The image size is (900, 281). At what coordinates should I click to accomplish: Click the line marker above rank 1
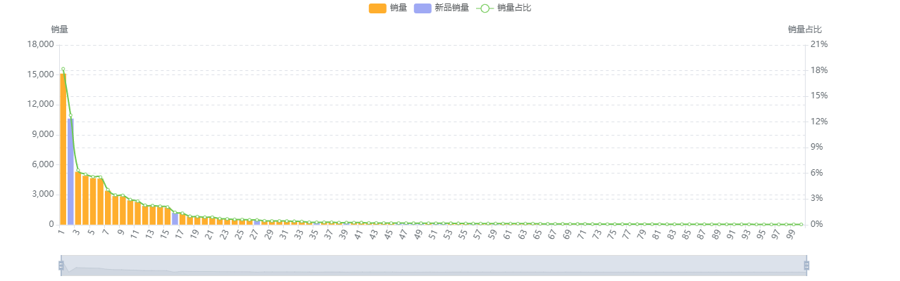point(63,69)
